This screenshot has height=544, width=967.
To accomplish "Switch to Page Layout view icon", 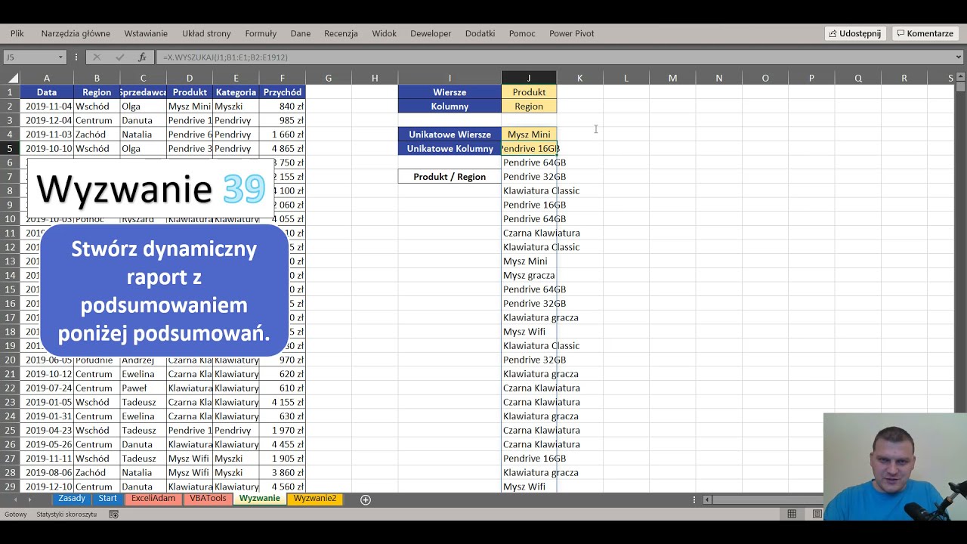I will coord(817,514).
